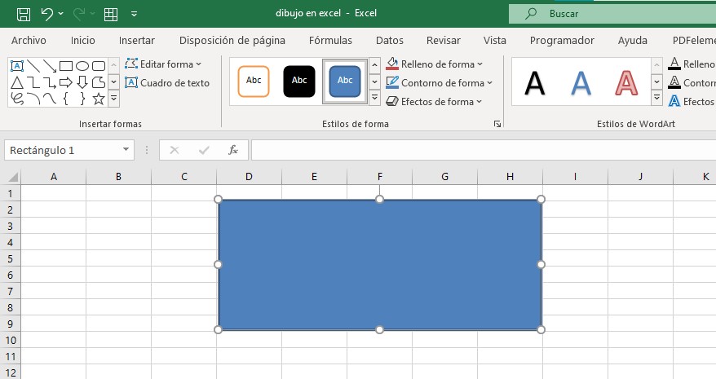The image size is (716, 379).
Task: Open the Disposición de página tab
Action: click(x=232, y=41)
